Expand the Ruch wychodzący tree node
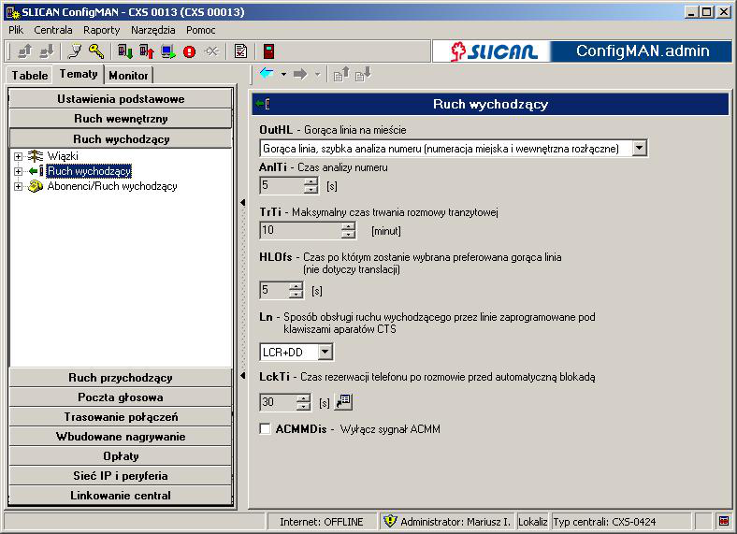Viewport: 737px width, 534px height. 18,171
